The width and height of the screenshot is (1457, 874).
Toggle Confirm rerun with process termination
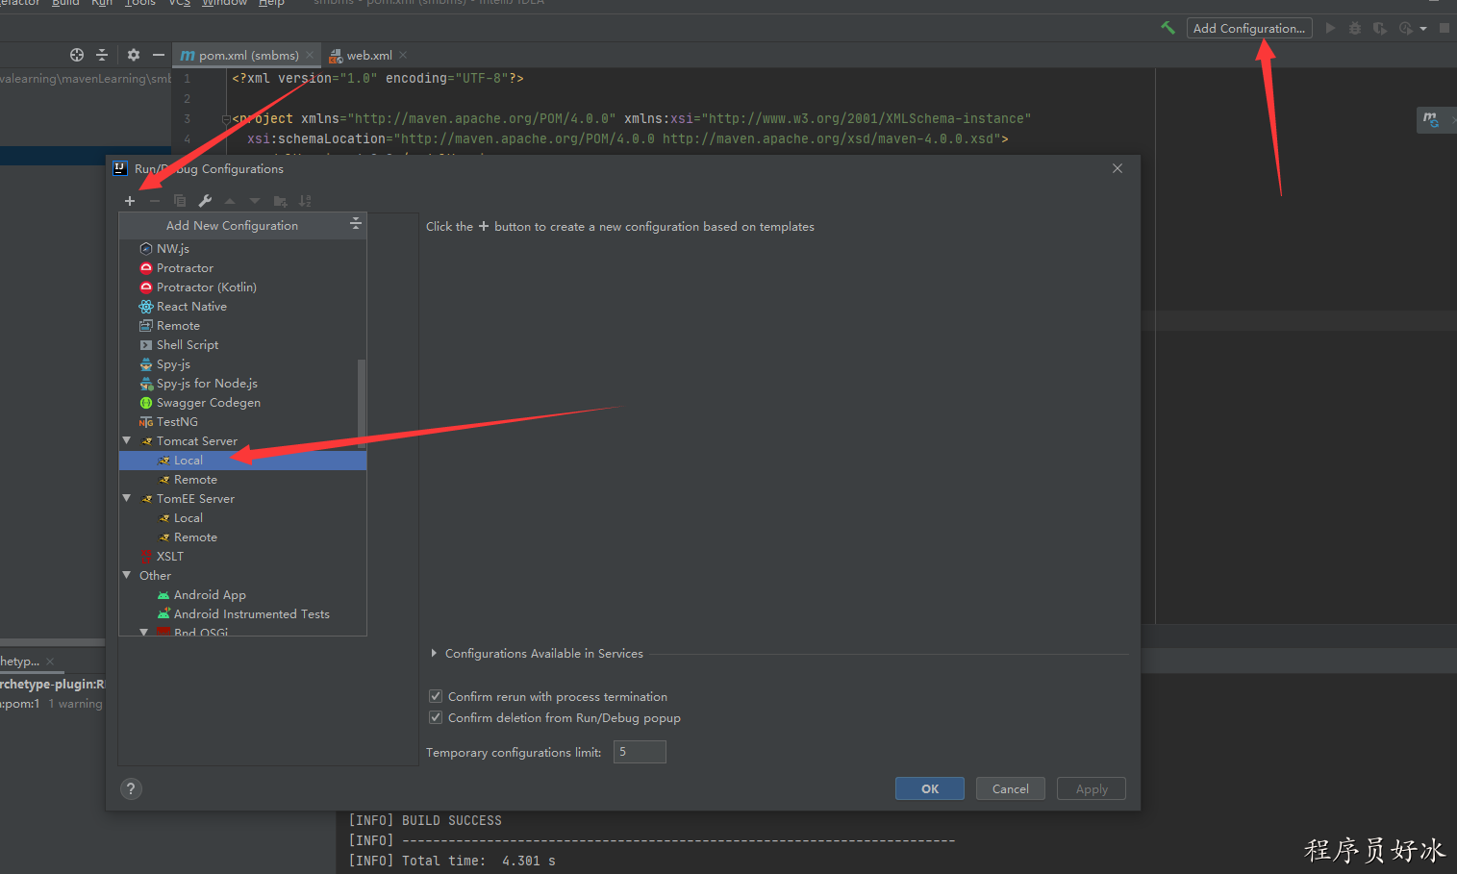tap(436, 696)
